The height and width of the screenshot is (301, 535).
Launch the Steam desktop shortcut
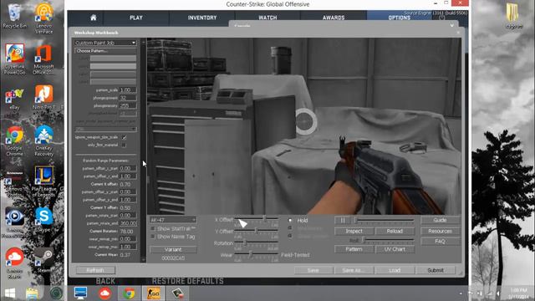pyautogui.click(x=44, y=261)
